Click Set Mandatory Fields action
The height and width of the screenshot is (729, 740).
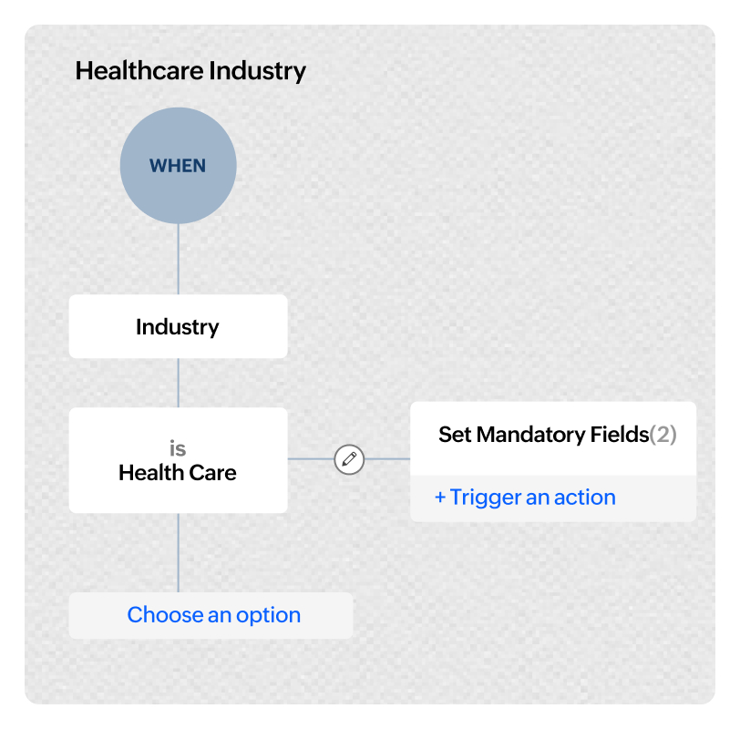544,435
